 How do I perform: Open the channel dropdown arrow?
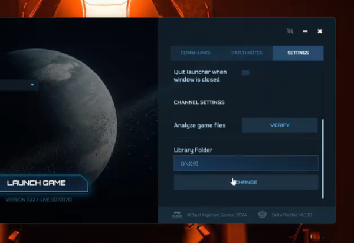(x=32, y=85)
